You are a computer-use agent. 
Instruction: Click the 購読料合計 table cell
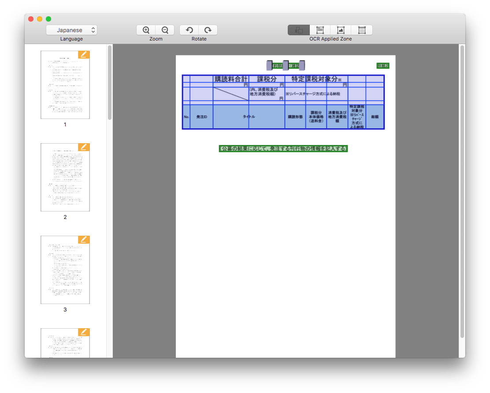coord(231,79)
